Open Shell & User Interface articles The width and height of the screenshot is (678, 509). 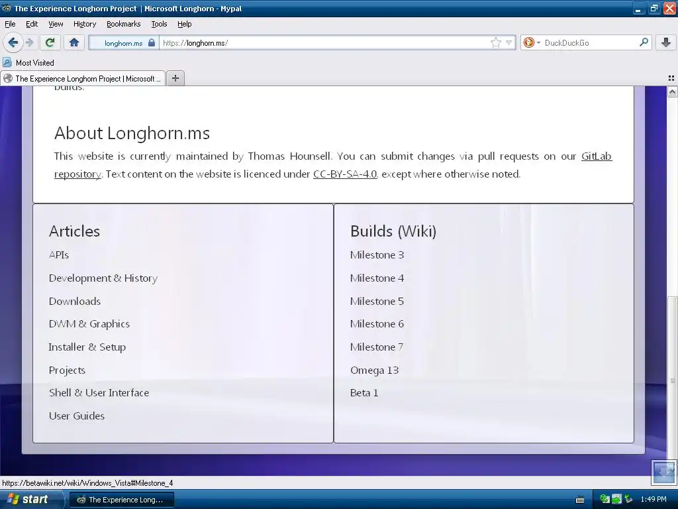coord(99,393)
